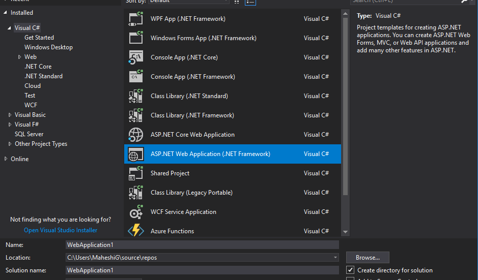Switch to the small icons view

[237, 2]
